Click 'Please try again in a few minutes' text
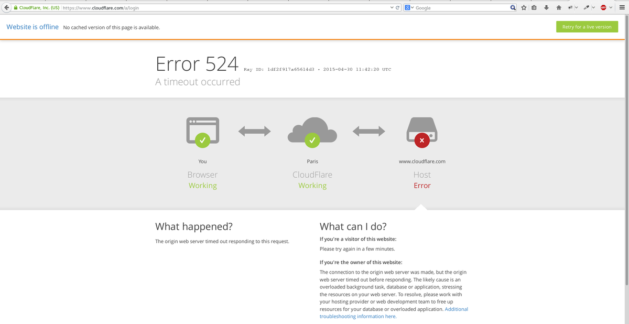Image resolution: width=629 pixels, height=324 pixels. click(357, 249)
